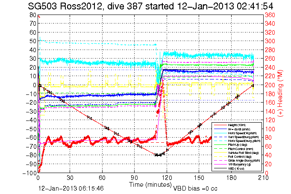Click the "-100" tick on the left axis
The height and width of the screenshot is (194, 291).
click(29, 173)
